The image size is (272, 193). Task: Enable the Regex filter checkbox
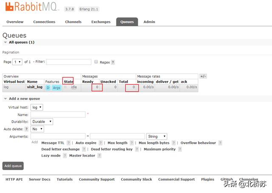point(96,62)
